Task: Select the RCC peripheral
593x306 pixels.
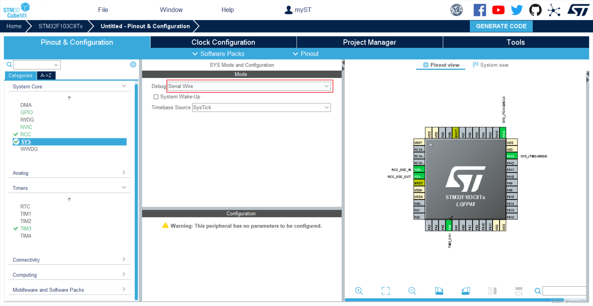Action: (26, 134)
